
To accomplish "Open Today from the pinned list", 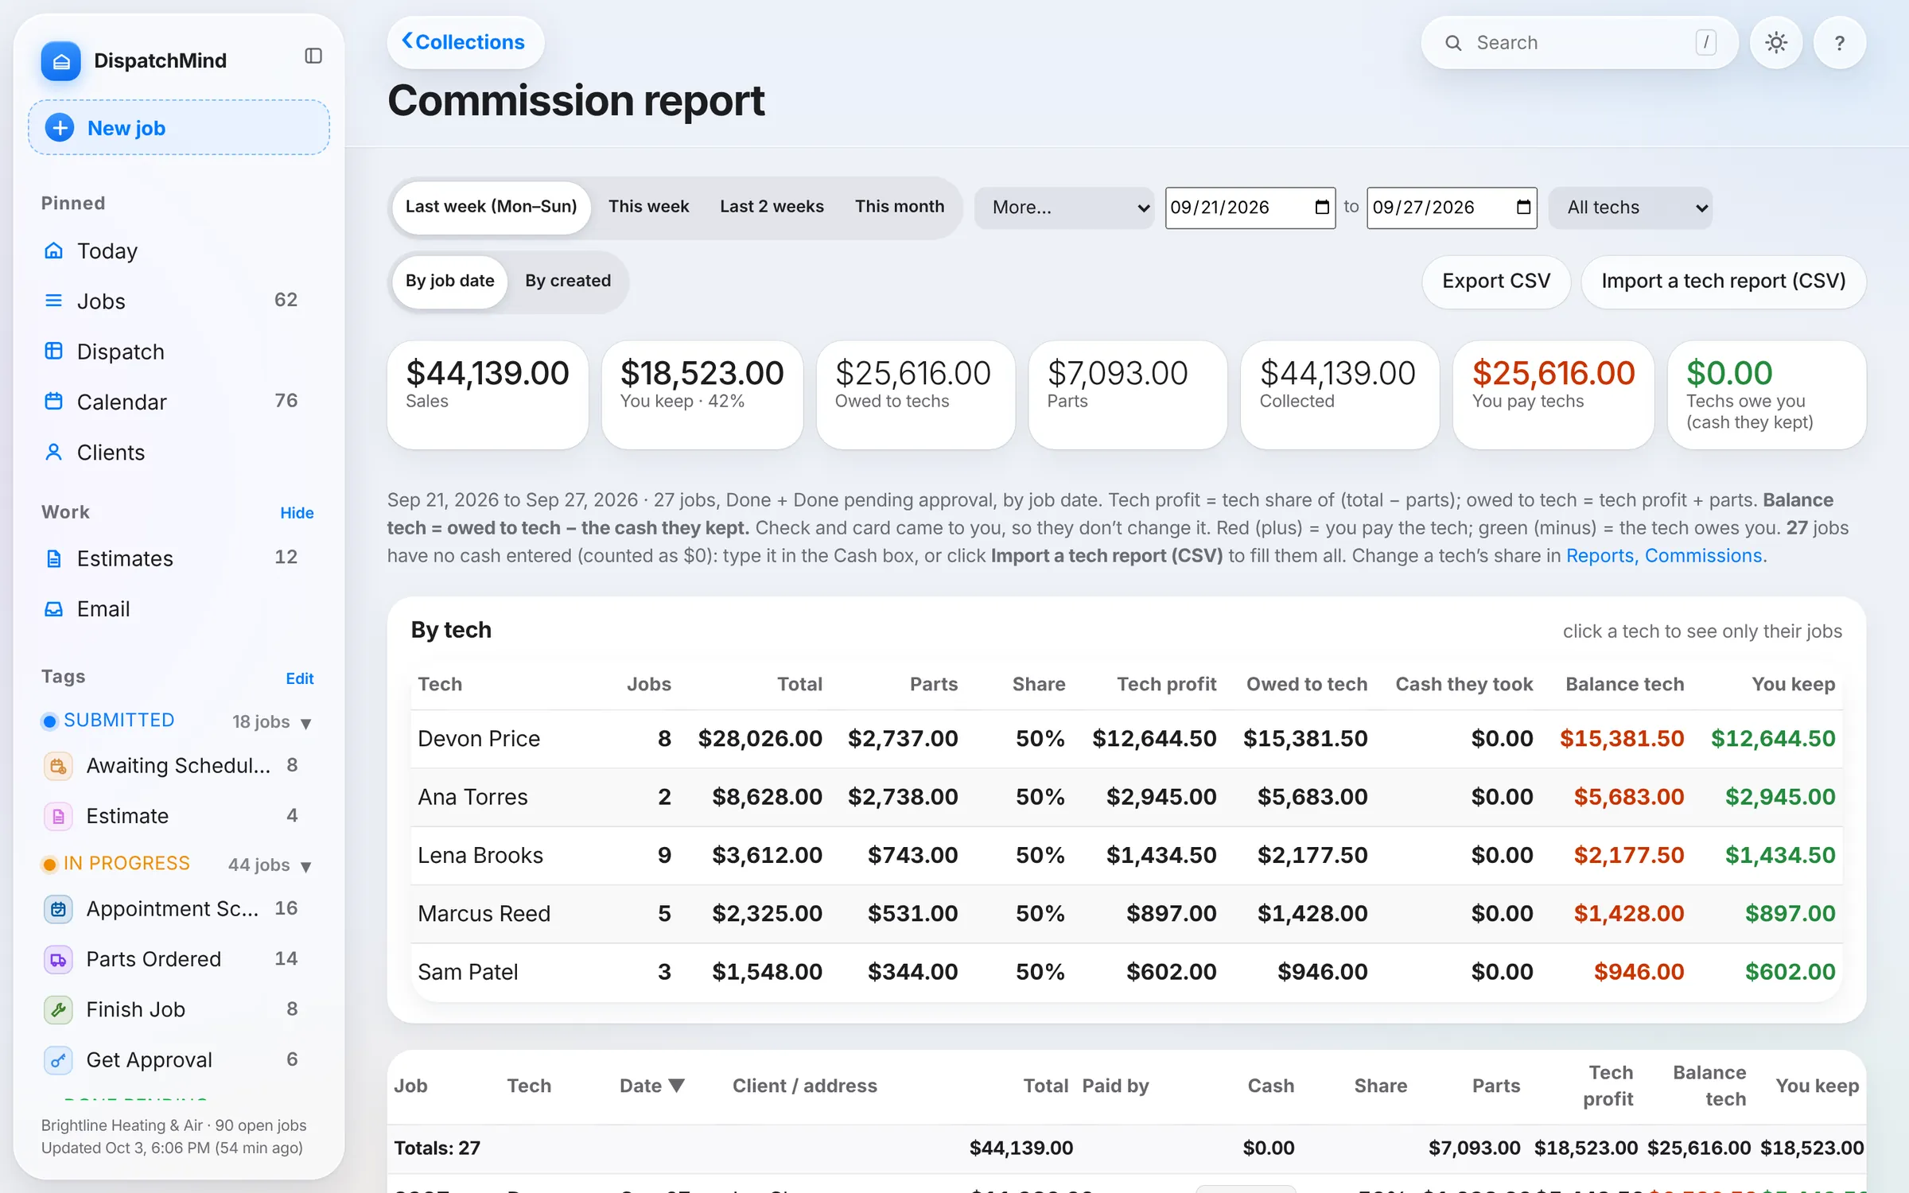I will [x=178, y=251].
